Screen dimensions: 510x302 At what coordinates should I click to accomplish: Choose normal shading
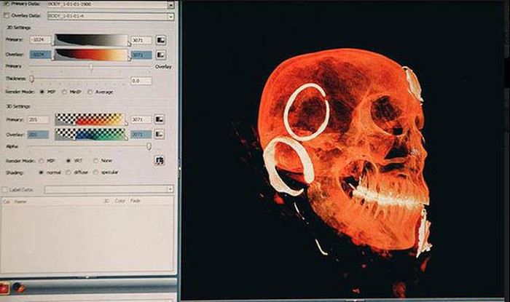(42, 172)
